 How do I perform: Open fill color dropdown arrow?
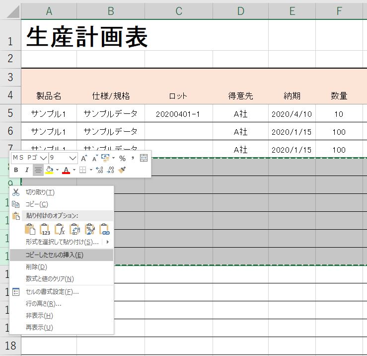coord(57,170)
